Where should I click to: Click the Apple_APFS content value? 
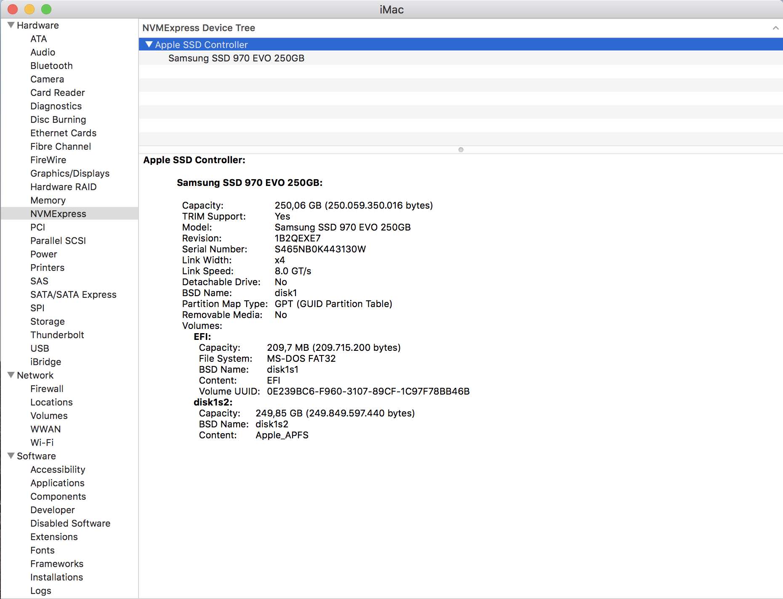click(x=282, y=435)
